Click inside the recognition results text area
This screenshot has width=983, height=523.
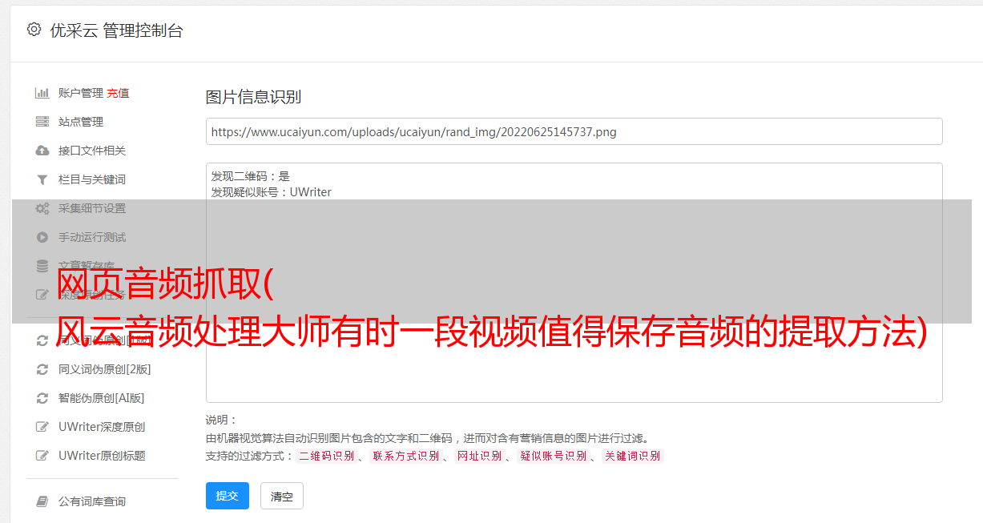[574, 282]
